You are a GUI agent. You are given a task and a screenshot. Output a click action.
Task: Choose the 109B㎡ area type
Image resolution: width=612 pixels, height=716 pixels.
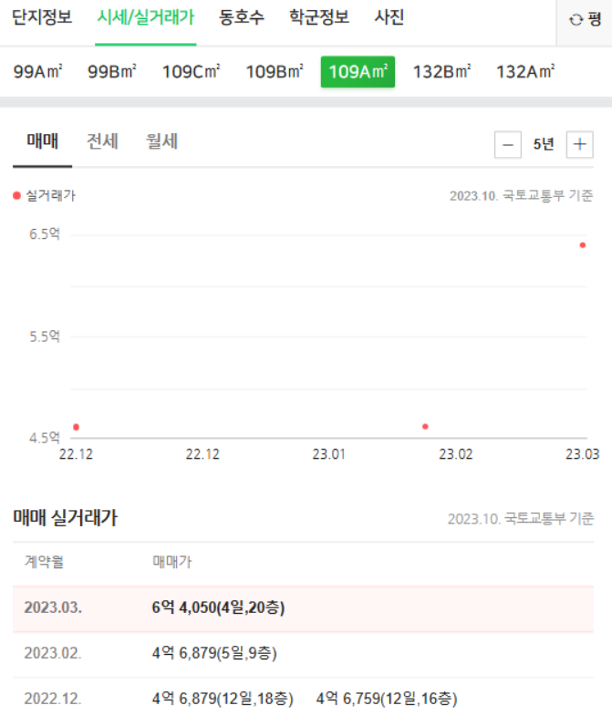pyautogui.click(x=275, y=72)
